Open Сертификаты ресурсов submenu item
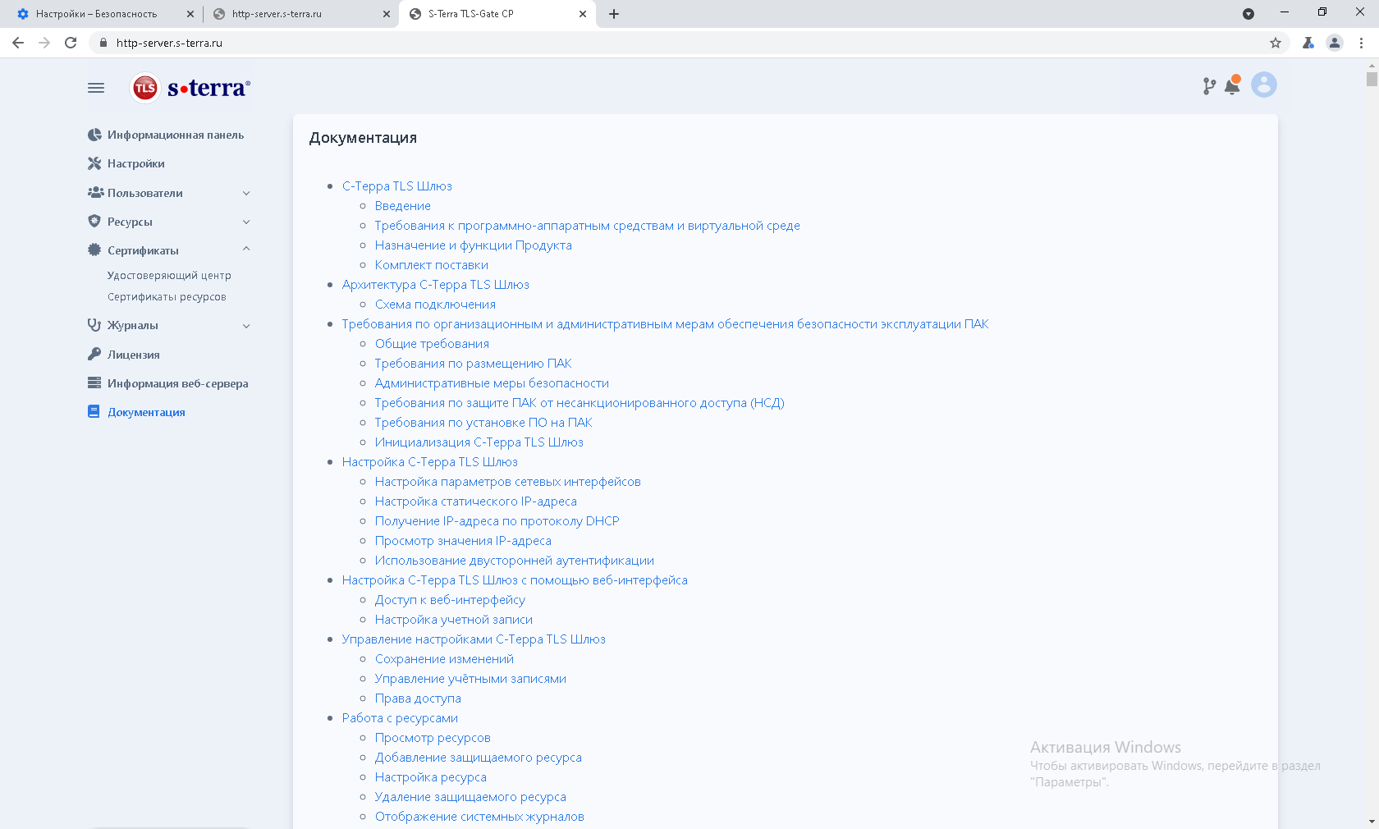The image size is (1379, 829). click(x=167, y=297)
